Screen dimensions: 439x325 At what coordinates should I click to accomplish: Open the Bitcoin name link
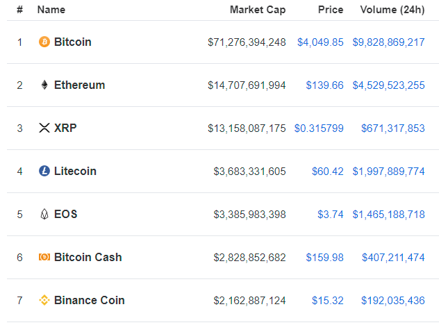click(x=72, y=42)
